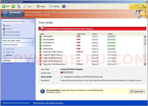The image size is (148, 106).
Task: Click the Trojan.PSW.Win32.Dripper virus name
Action: (72, 70)
